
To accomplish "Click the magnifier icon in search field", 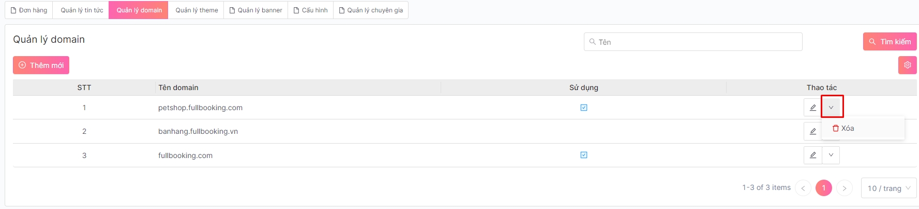I will [592, 42].
